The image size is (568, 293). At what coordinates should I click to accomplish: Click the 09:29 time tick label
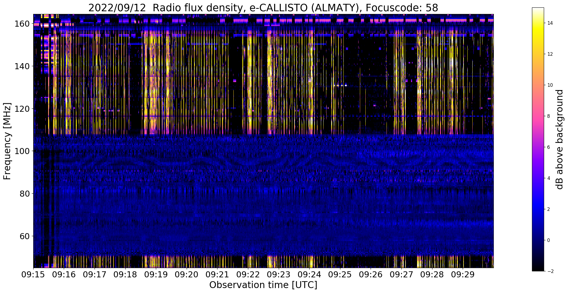click(x=463, y=274)
